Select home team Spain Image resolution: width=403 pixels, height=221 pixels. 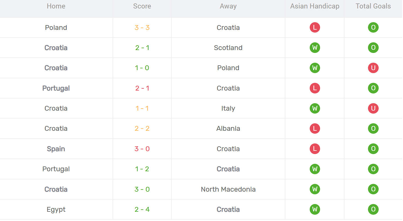tap(56, 149)
